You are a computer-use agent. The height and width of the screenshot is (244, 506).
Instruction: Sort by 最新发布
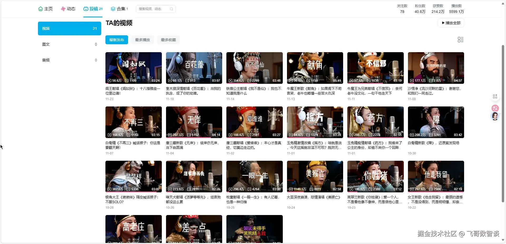point(117,40)
